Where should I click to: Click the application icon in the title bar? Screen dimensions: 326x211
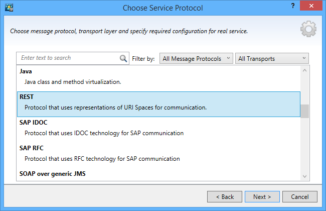[9, 8]
